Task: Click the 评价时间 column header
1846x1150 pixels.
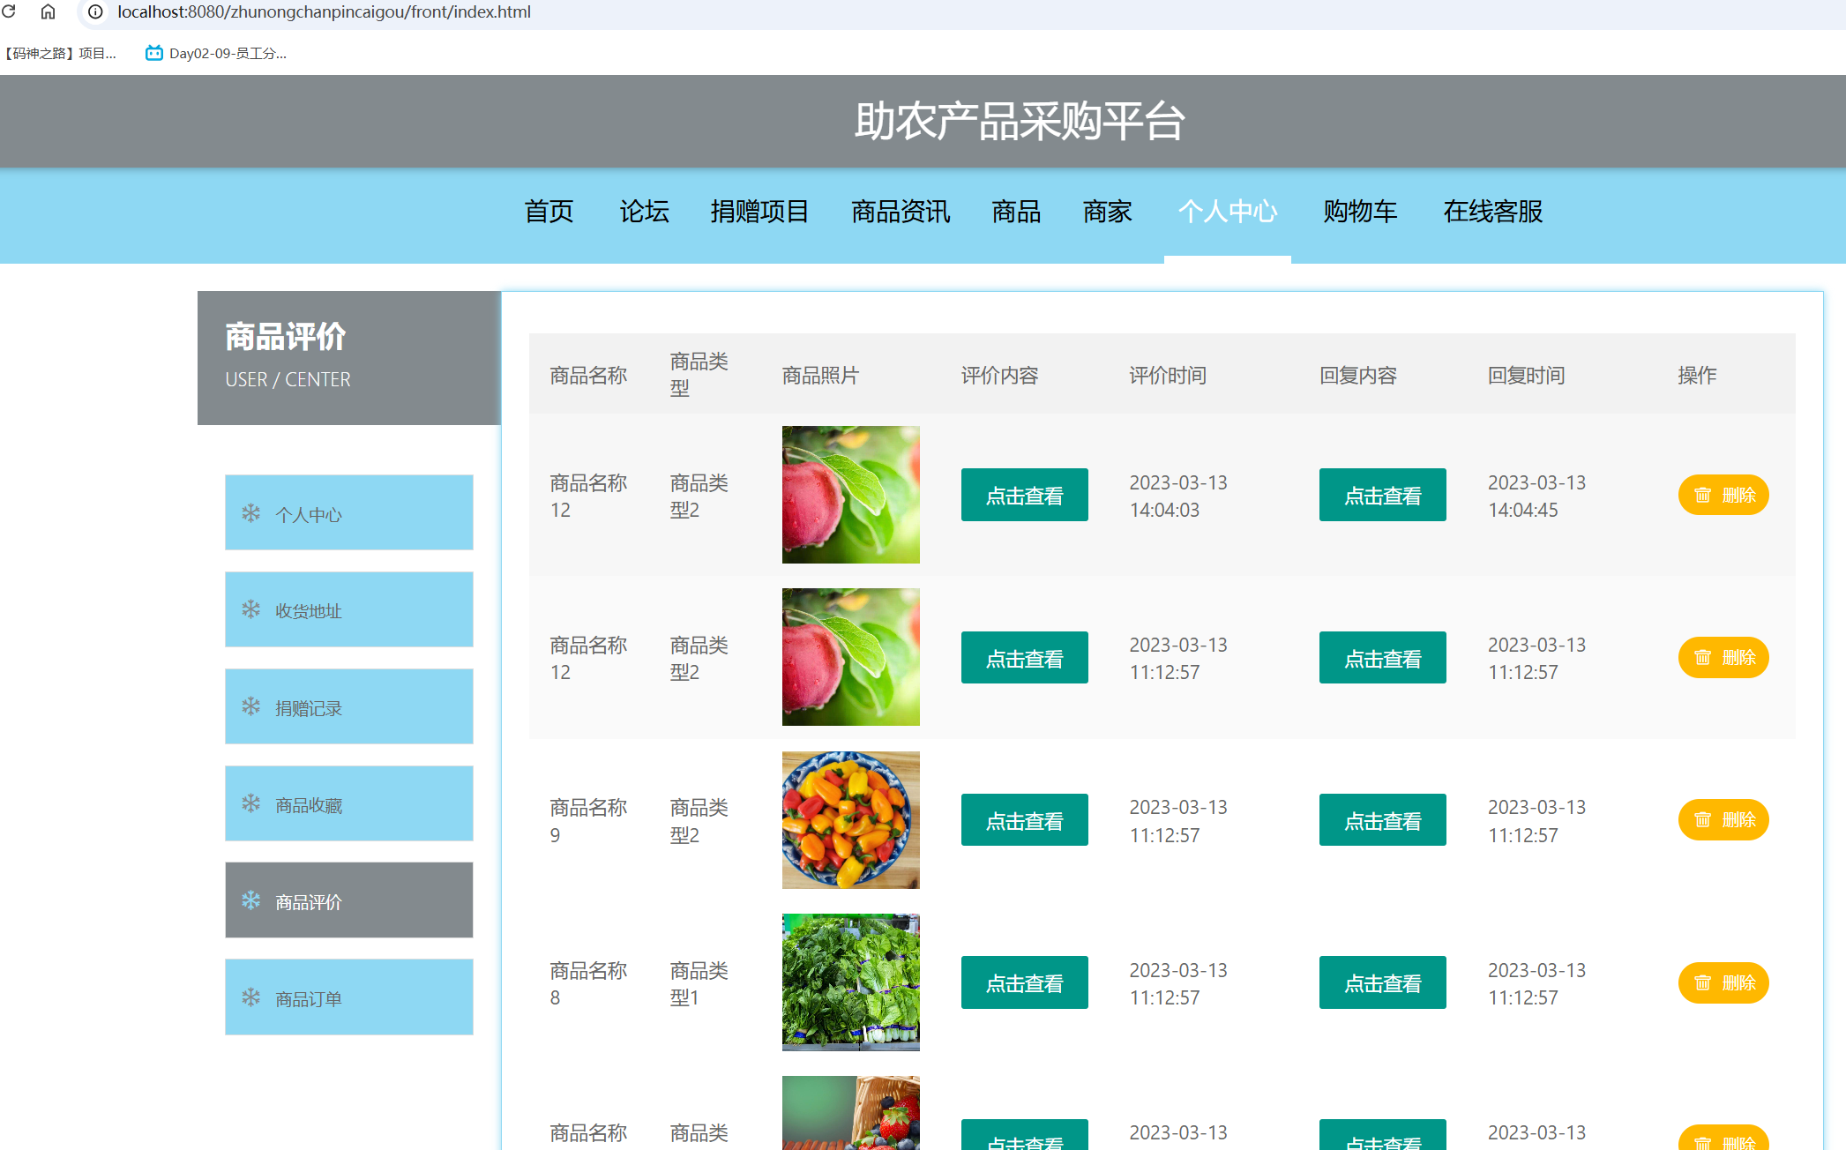Action: coord(1168,375)
